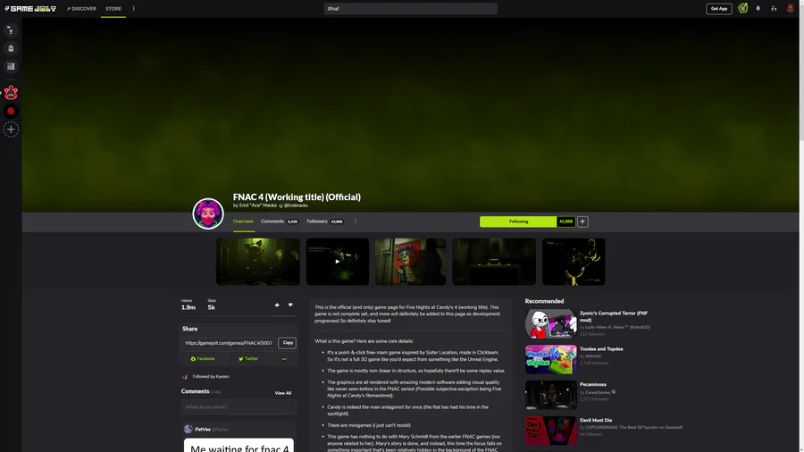Click the thumbs-up like icon
Screen dimensions: 804x452
[277, 305]
